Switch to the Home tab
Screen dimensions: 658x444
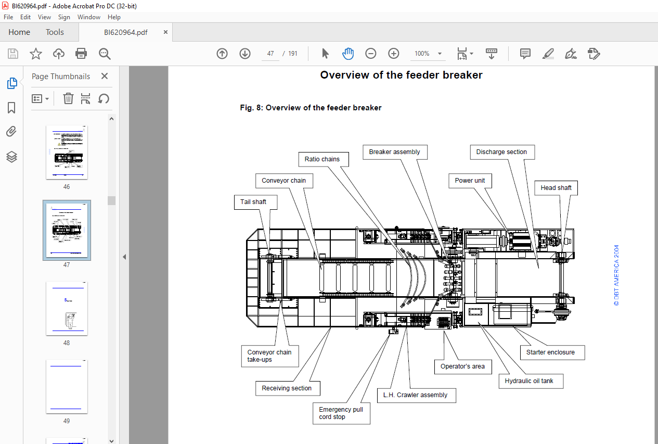click(x=19, y=32)
